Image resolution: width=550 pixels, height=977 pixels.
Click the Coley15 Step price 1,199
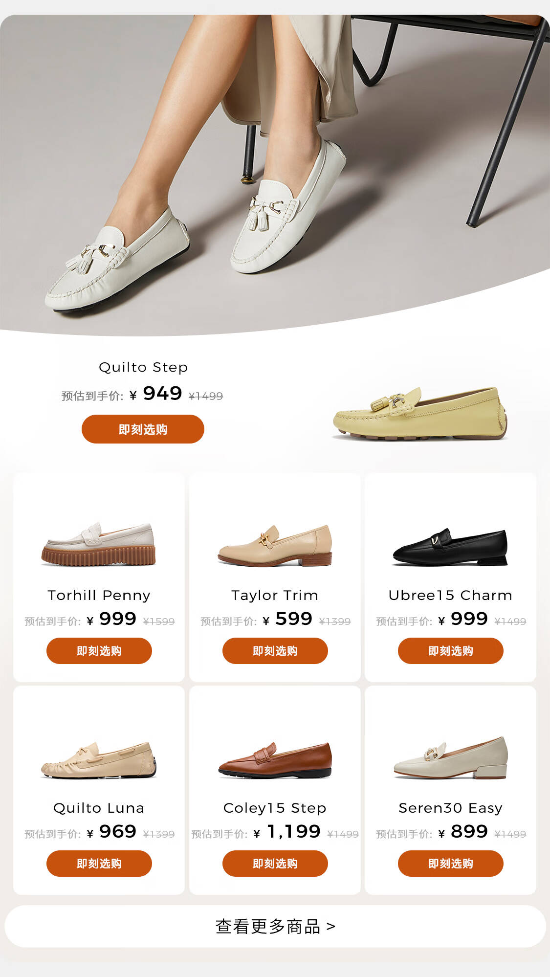click(294, 831)
